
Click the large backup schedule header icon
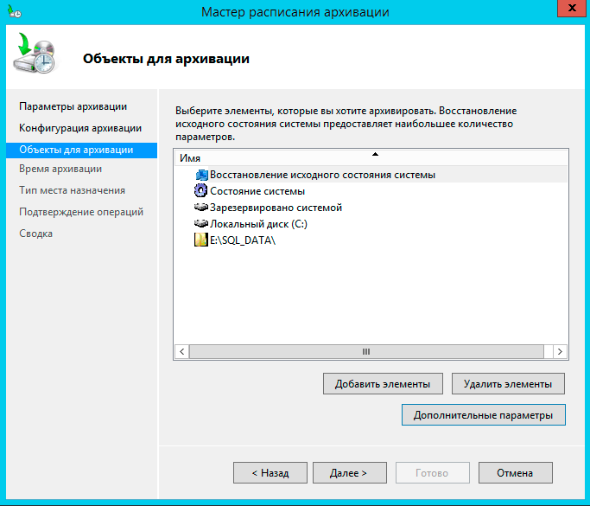point(35,53)
